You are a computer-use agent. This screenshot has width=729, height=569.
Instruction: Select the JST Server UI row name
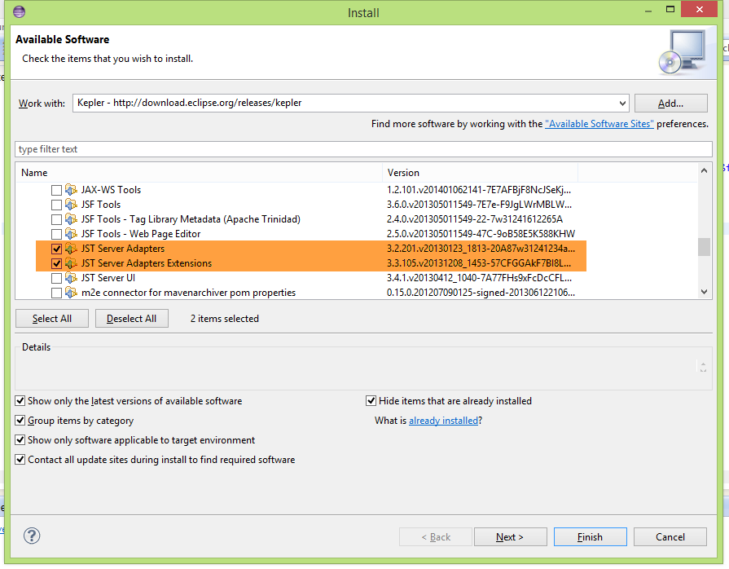pos(108,278)
